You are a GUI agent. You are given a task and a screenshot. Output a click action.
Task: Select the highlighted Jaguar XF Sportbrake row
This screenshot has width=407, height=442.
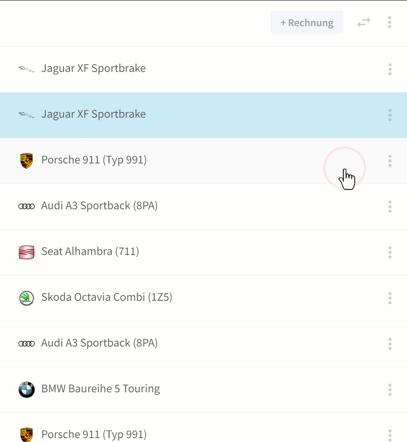(203, 115)
